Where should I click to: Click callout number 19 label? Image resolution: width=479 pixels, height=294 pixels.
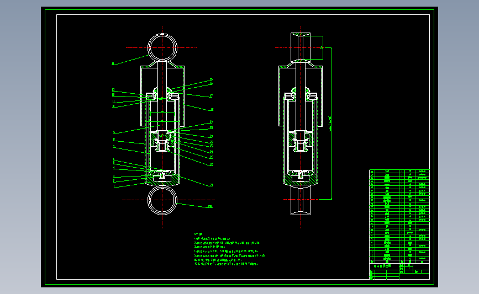pos(211,122)
